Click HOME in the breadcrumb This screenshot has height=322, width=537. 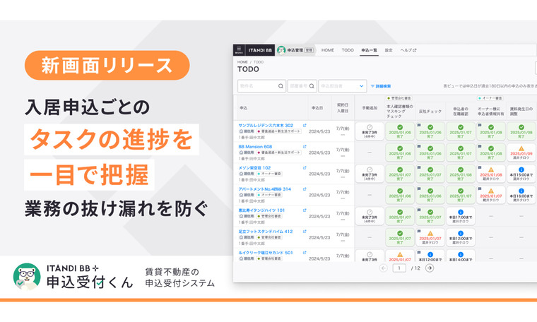point(242,61)
